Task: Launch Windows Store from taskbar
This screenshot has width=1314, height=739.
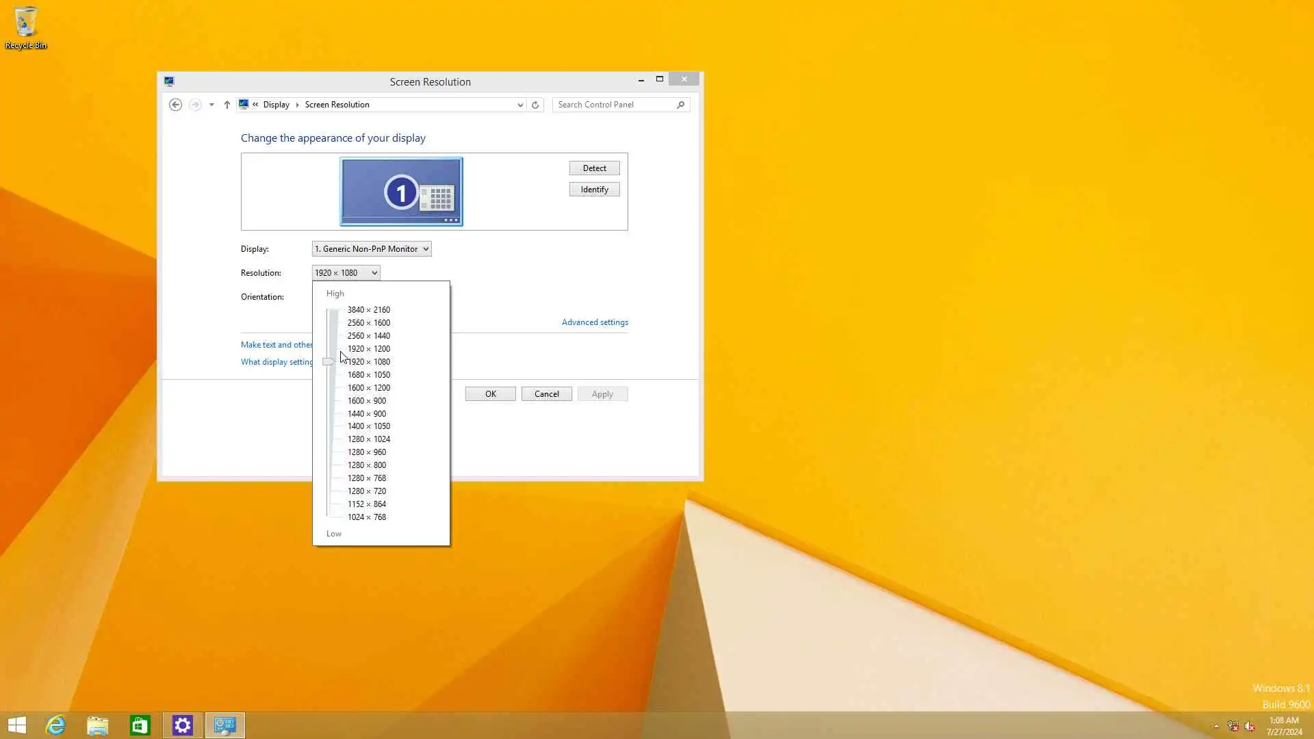Action: pyautogui.click(x=140, y=725)
